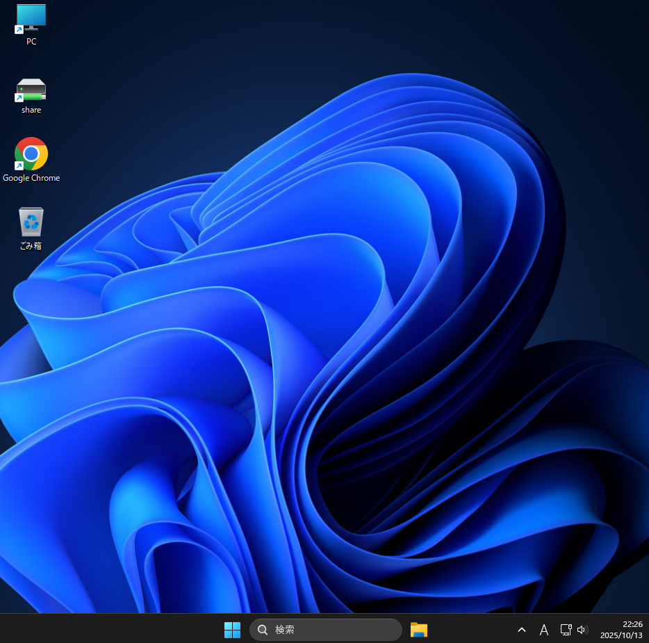649x643 pixels.
Task: Select the share network drive icon
Action: click(x=31, y=90)
